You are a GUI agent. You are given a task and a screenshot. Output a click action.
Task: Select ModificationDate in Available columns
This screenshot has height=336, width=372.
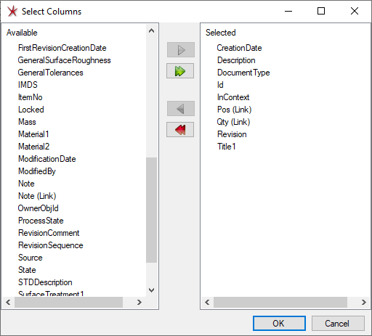[x=47, y=159]
